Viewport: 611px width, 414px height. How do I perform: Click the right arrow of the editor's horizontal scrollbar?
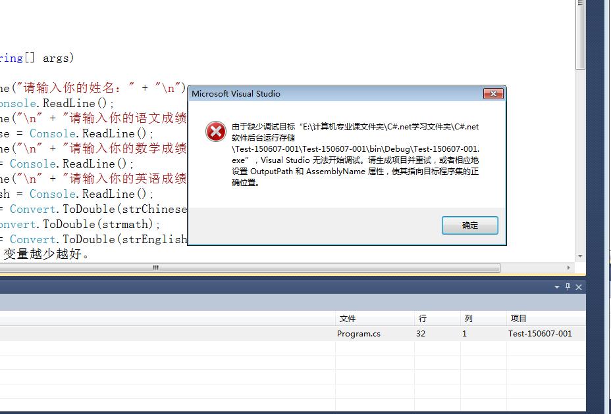[x=568, y=267]
